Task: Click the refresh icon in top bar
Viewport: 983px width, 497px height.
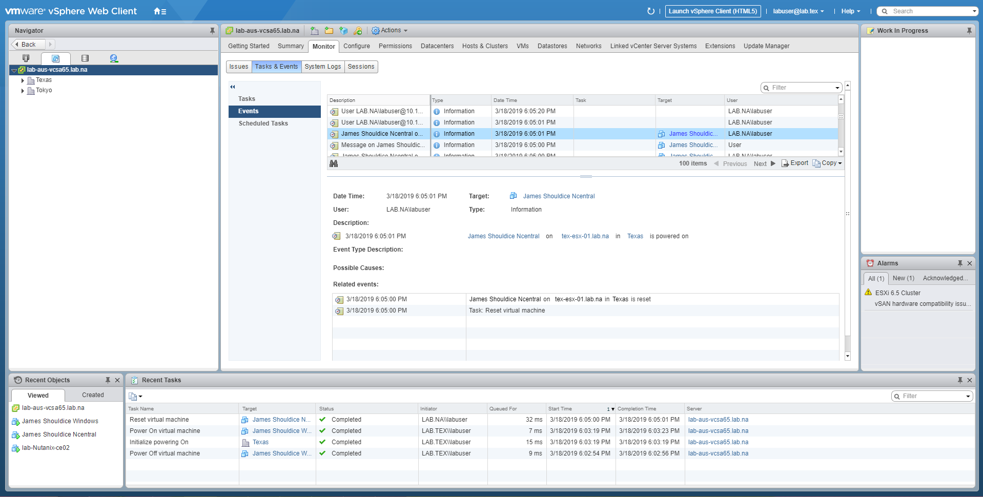Action: coord(651,11)
